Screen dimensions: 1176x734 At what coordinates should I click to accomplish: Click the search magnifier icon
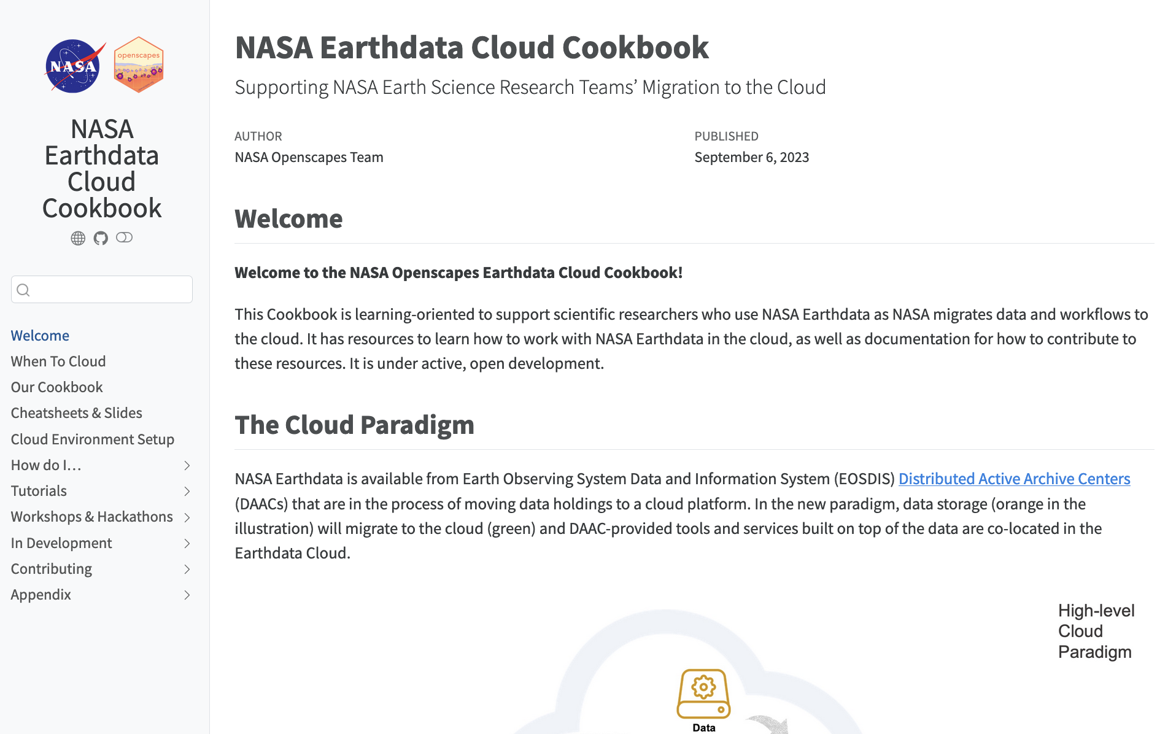click(x=24, y=289)
